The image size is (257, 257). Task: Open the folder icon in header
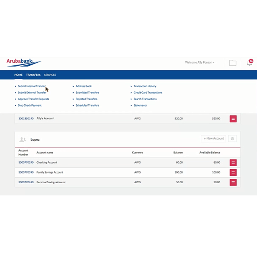233,63
